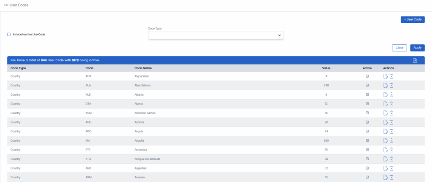The image size is (432, 183).
Task: Click the value 248 cell
Action: tap(326, 85)
